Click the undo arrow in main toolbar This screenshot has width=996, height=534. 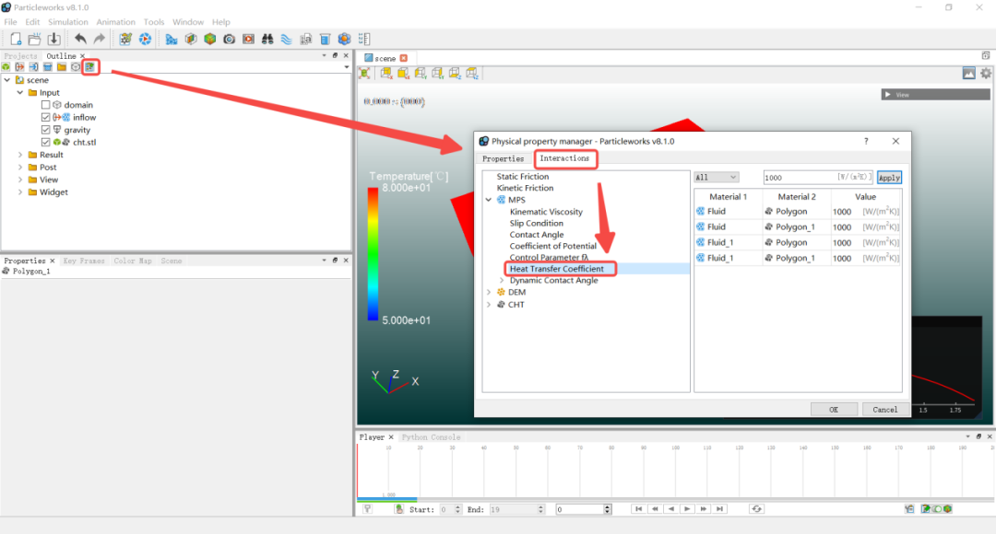(80, 39)
